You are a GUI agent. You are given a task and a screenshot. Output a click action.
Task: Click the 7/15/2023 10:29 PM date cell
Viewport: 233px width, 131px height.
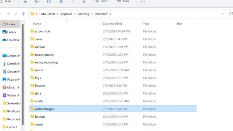(x=116, y=31)
